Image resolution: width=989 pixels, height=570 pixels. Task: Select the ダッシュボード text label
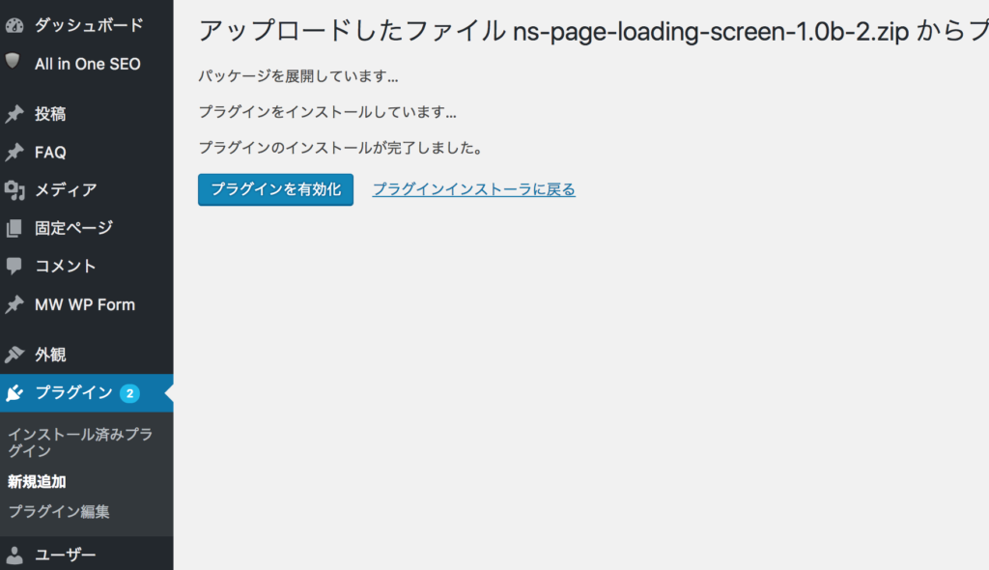(89, 25)
